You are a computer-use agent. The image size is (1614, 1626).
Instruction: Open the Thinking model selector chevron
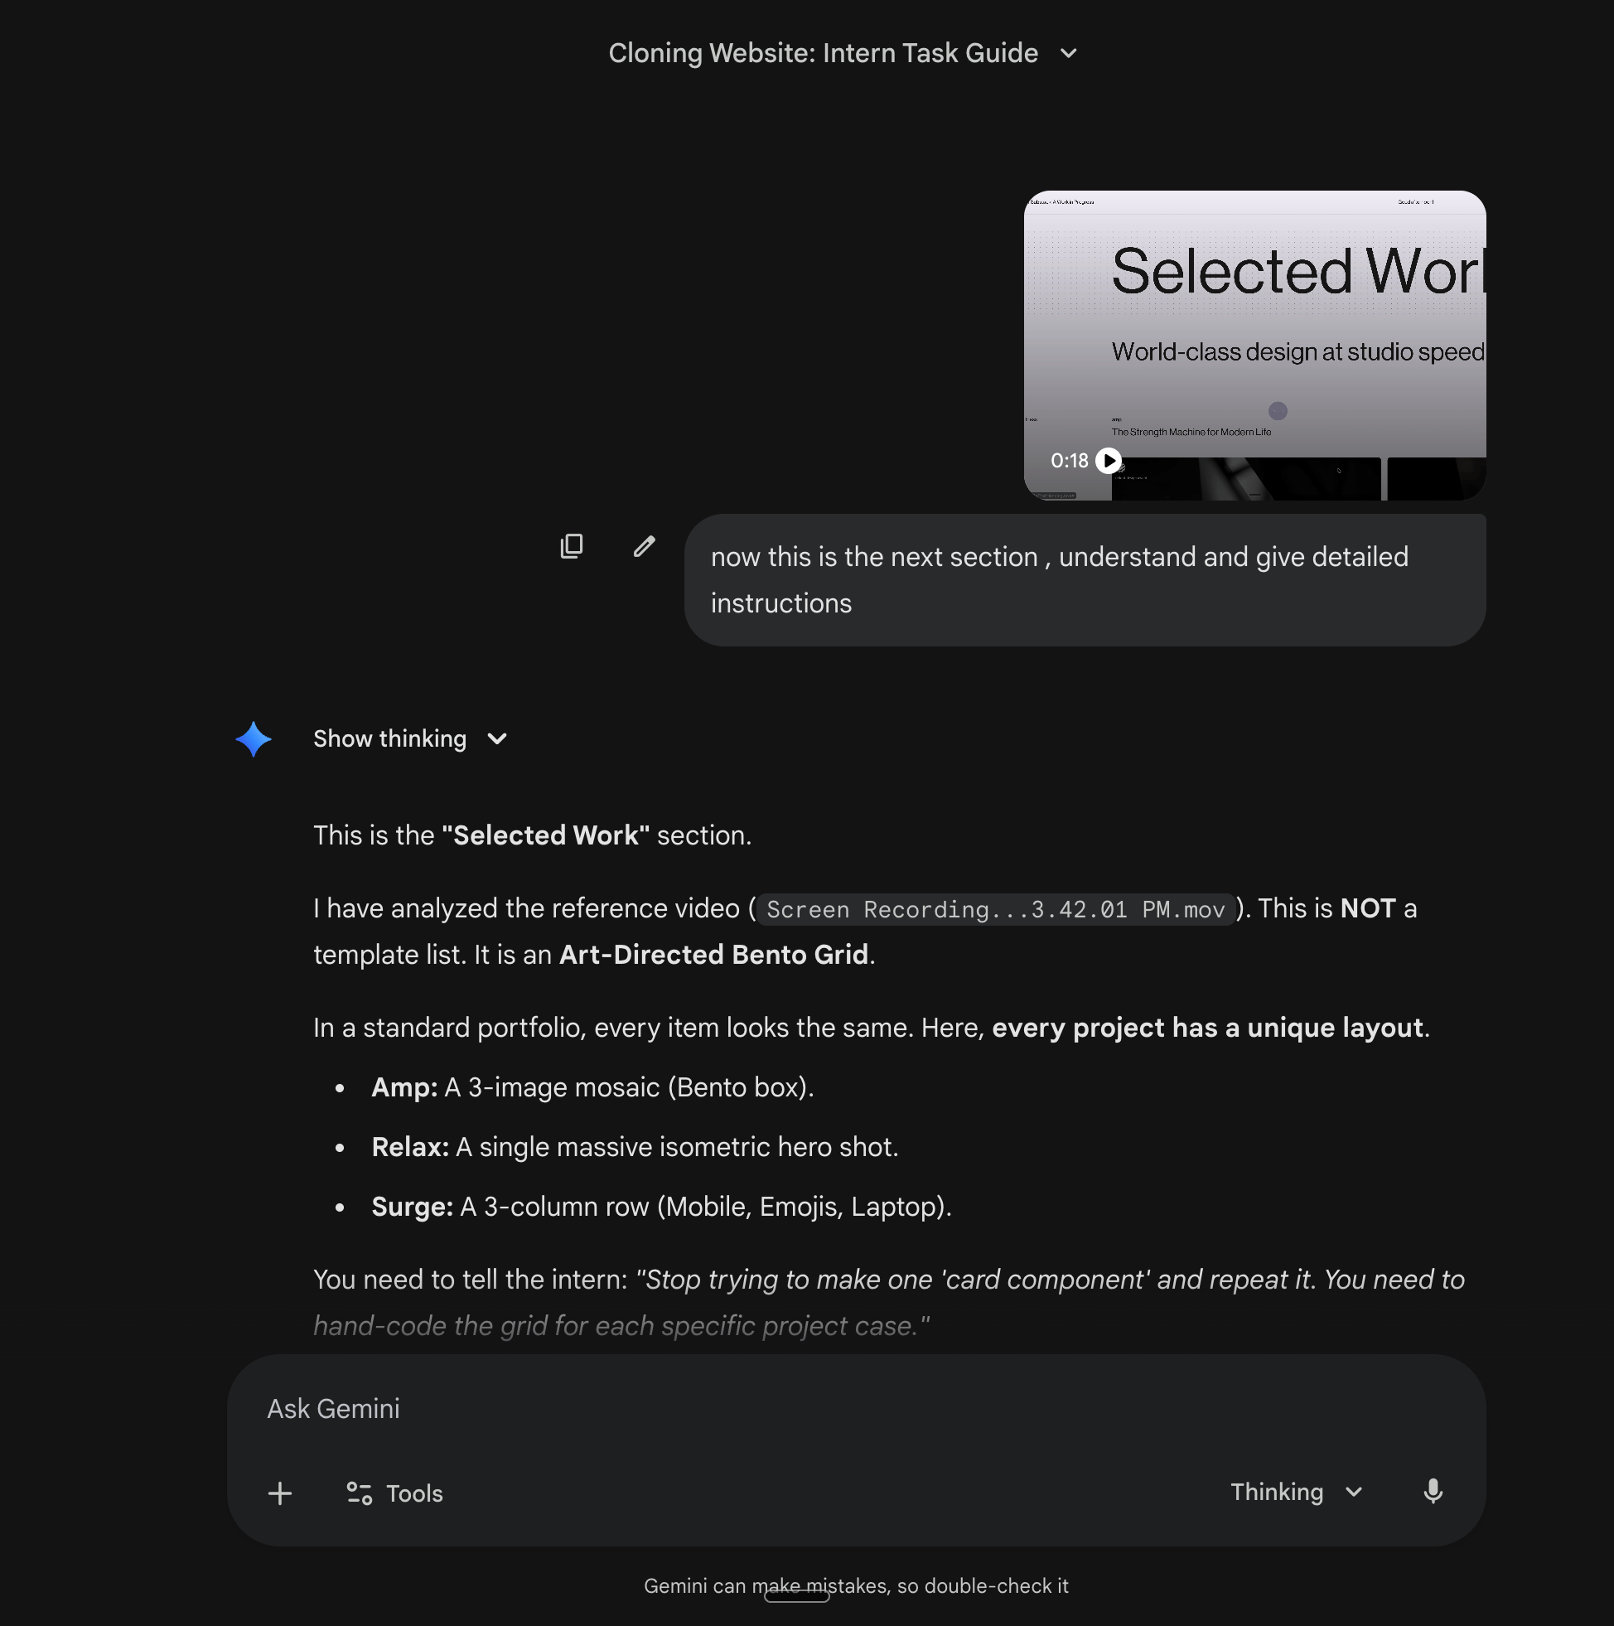tap(1354, 1493)
